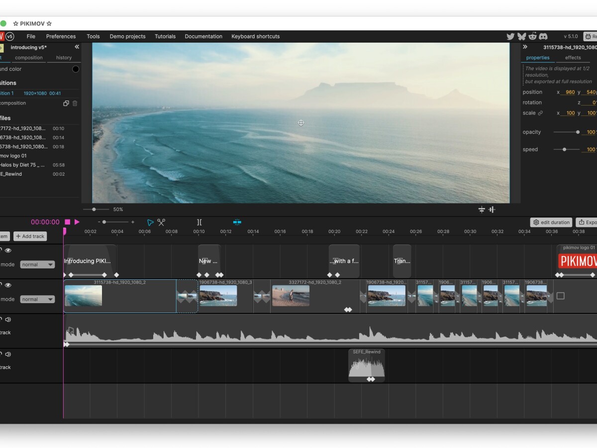
Task: Toggle visibility of the video track
Action: [x=8, y=285]
